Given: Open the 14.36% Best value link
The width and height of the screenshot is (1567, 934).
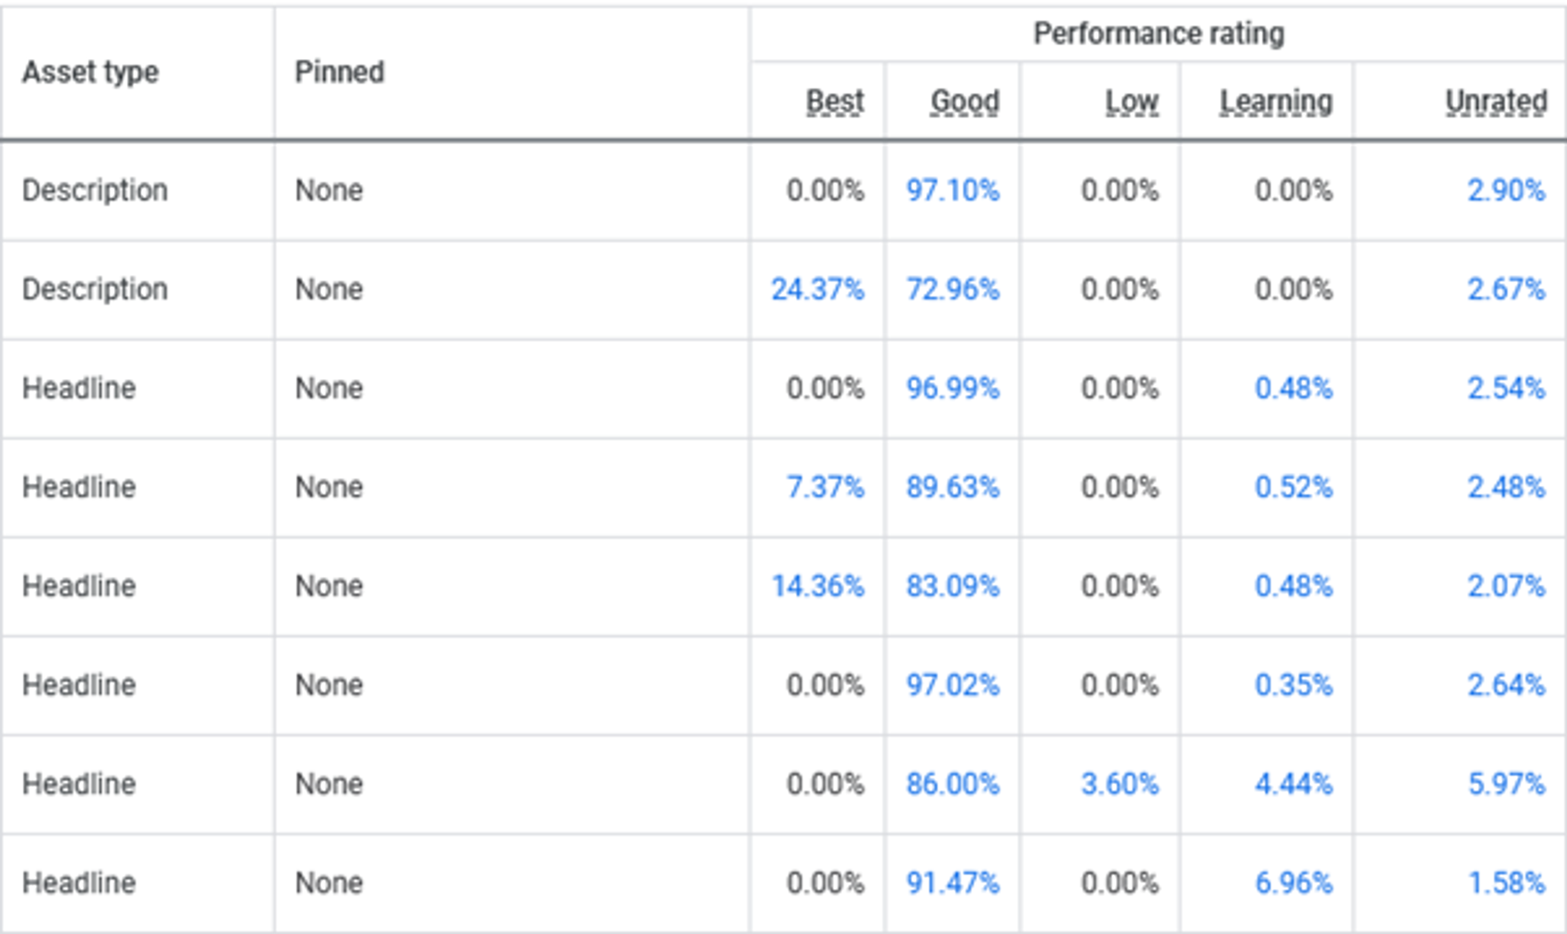Looking at the screenshot, I should 818,586.
